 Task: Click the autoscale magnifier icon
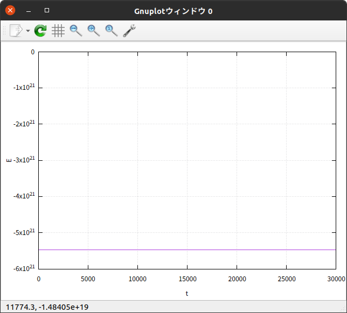(x=112, y=31)
